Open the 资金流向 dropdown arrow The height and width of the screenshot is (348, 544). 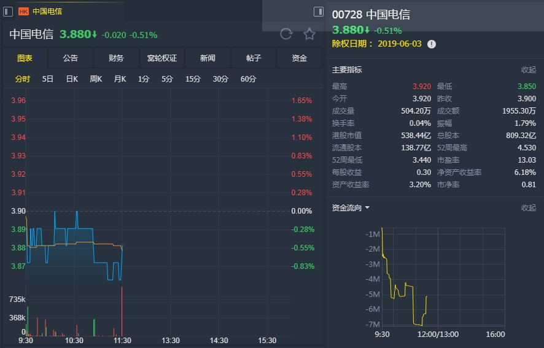367,207
